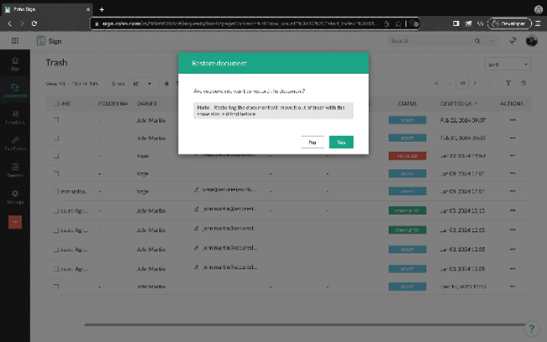Open the help question mark icon

[x=531, y=329]
